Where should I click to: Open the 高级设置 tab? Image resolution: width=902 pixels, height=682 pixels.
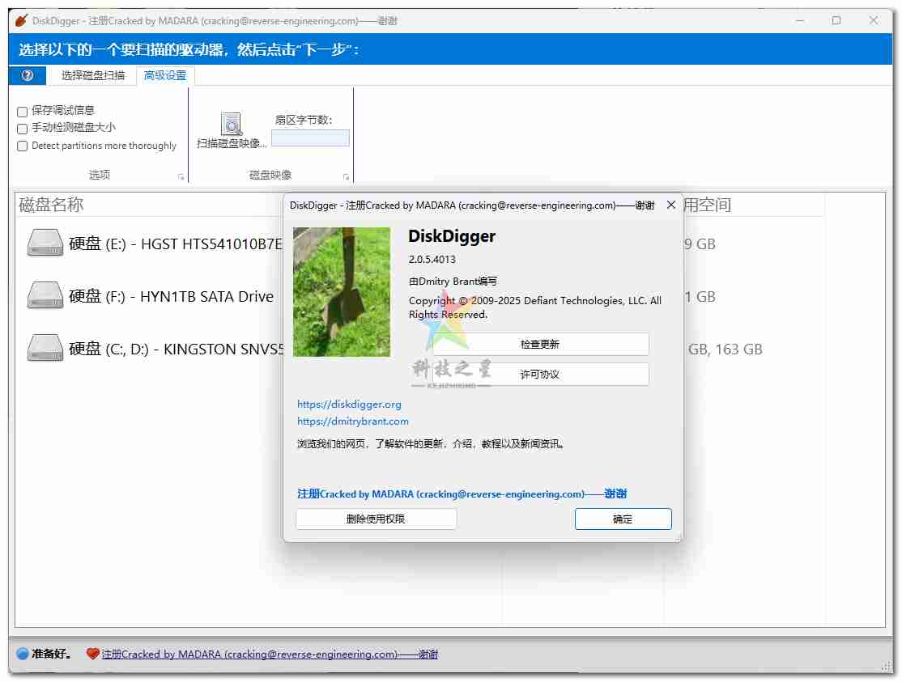(165, 75)
